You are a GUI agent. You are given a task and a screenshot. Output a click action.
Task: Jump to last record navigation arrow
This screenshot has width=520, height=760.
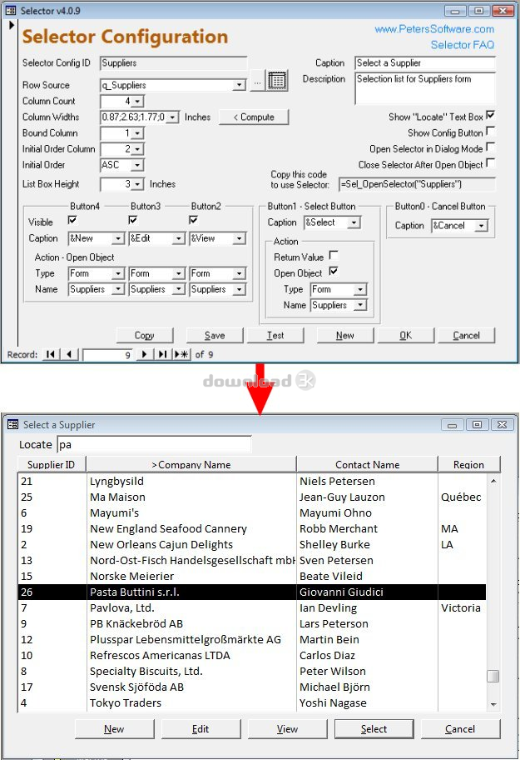click(162, 354)
